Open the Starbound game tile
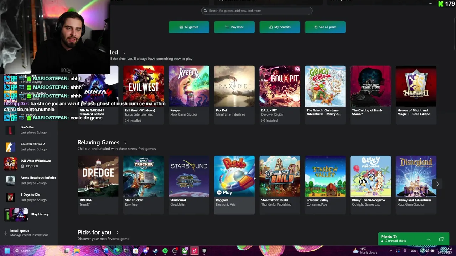The width and height of the screenshot is (456, 256). coord(189,185)
